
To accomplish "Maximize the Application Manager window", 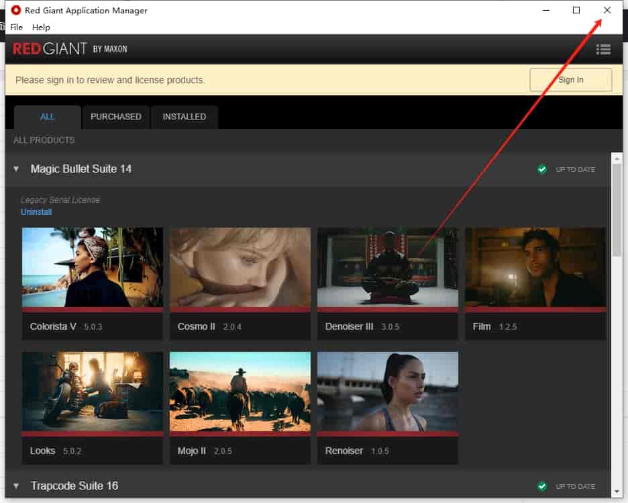I will [x=576, y=10].
